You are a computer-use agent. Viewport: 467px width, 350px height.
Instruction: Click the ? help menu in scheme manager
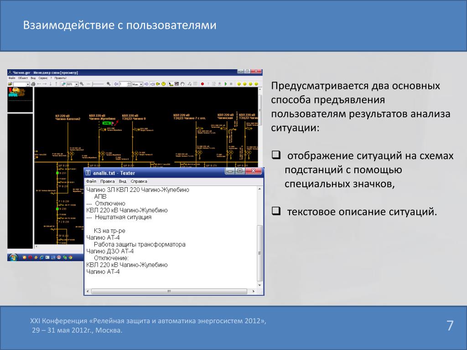pos(51,78)
